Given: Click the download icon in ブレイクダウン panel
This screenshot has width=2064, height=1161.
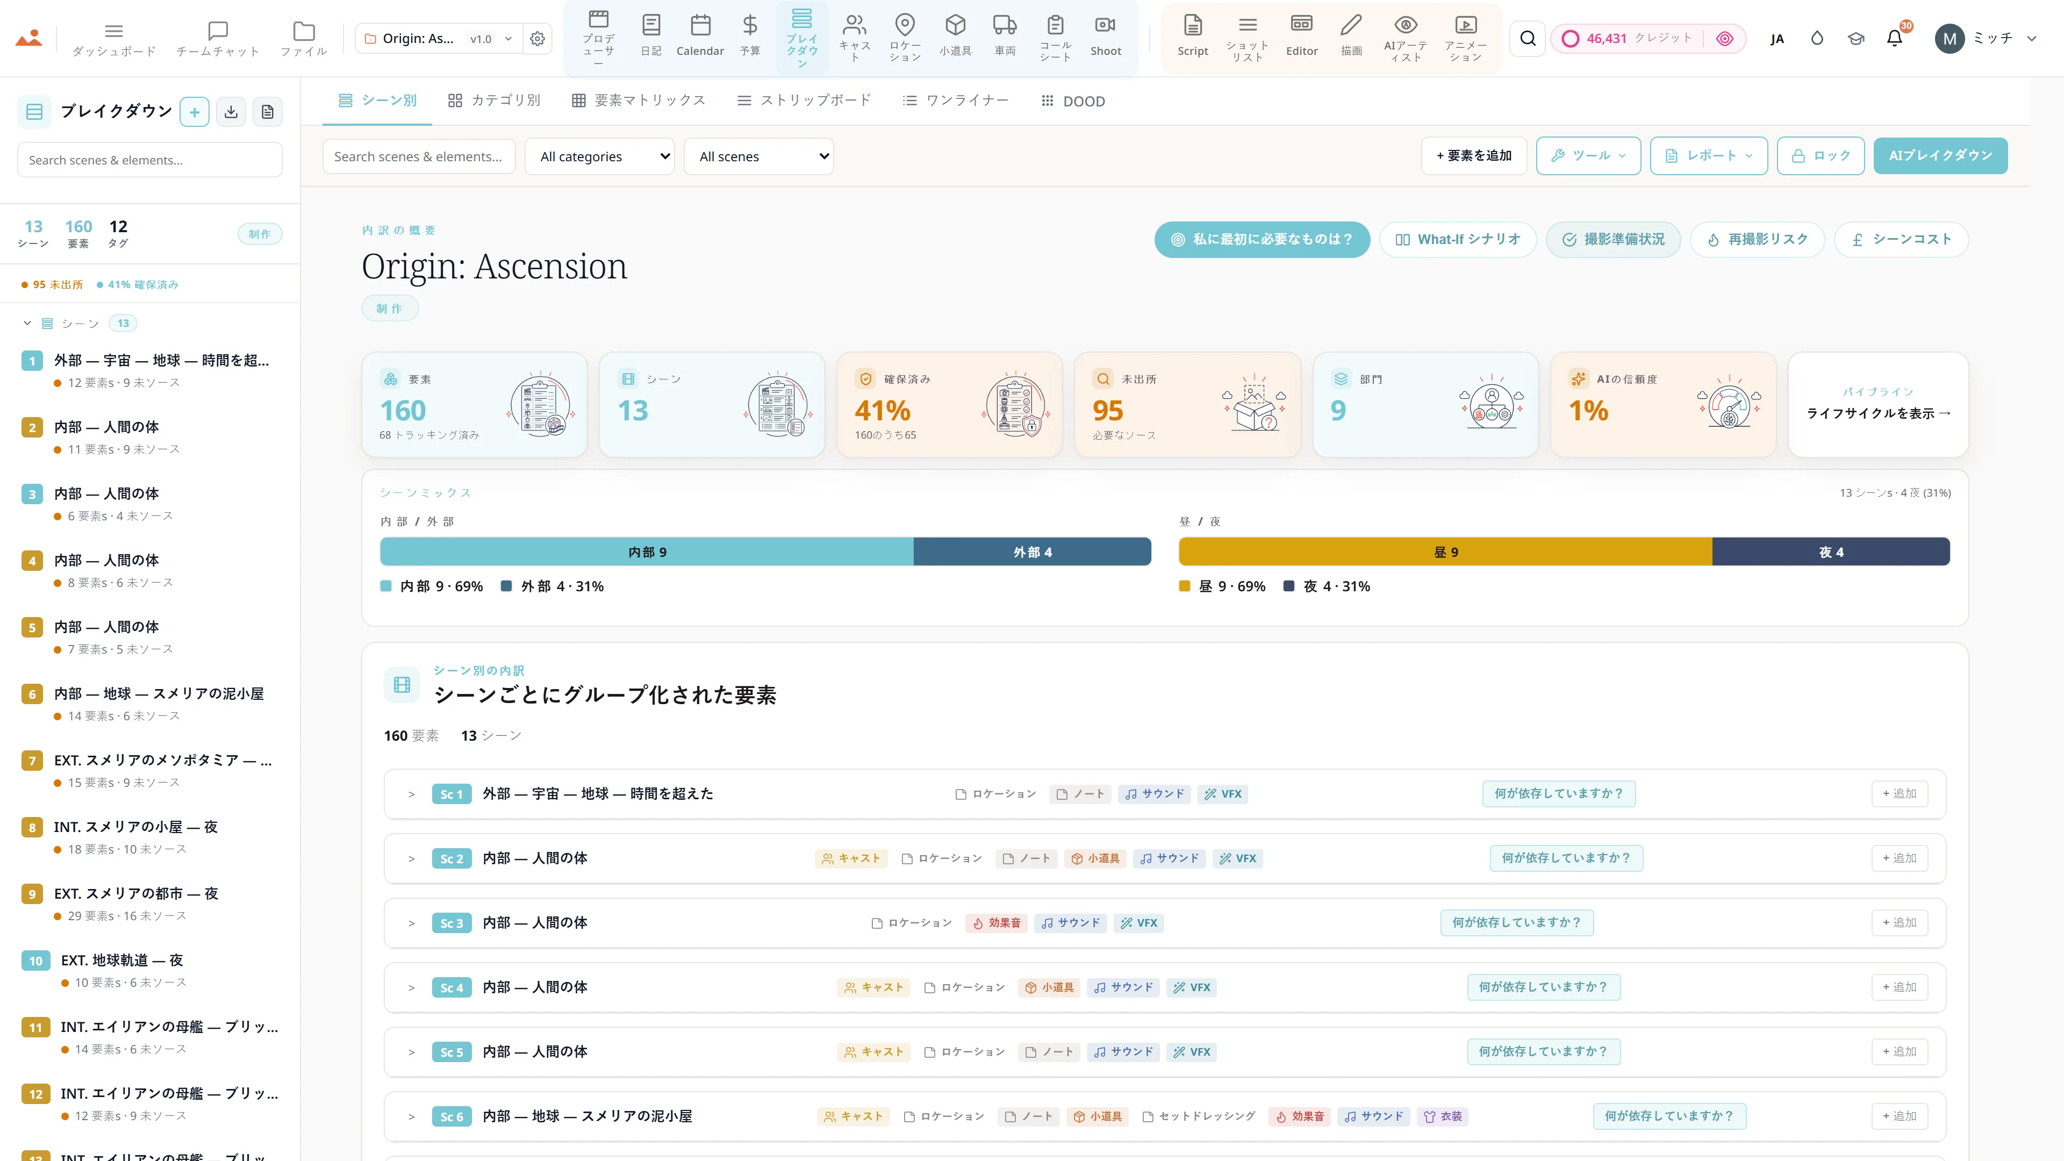Looking at the screenshot, I should tap(231, 111).
